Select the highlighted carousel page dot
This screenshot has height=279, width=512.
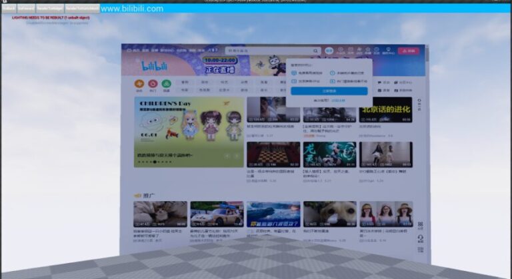pos(155,162)
